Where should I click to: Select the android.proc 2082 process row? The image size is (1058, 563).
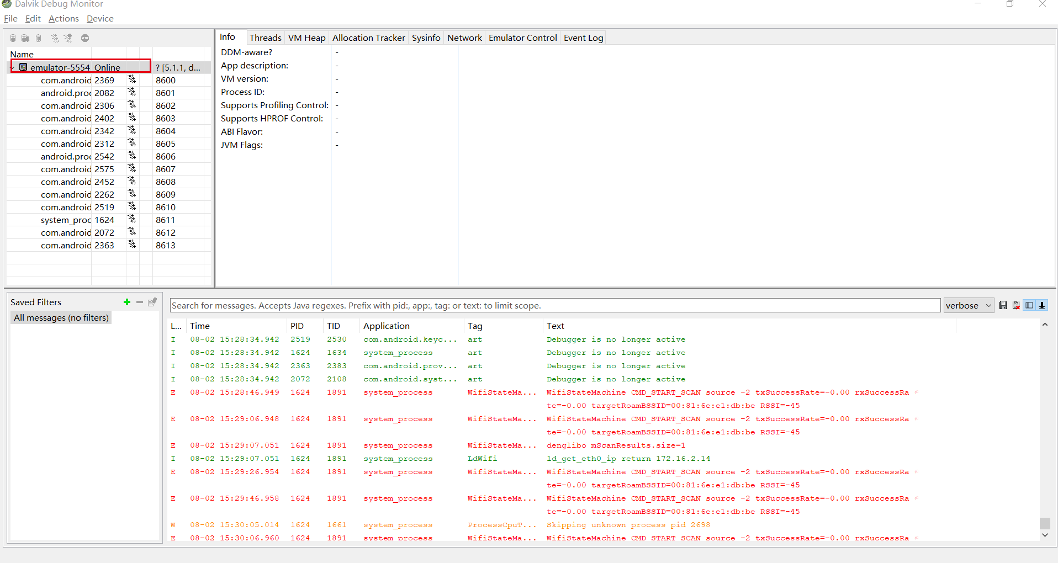pos(109,93)
